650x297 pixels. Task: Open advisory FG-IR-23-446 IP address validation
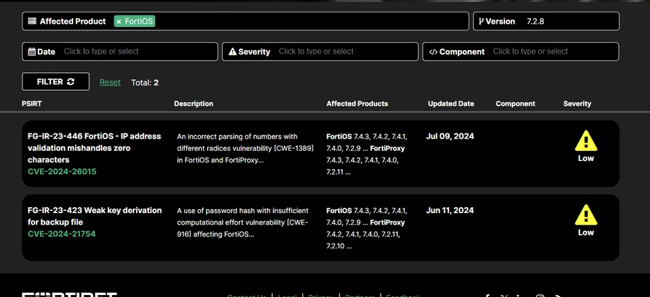pyautogui.click(x=94, y=148)
